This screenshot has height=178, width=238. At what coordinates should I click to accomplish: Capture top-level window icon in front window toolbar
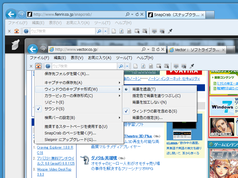(167, 66)
